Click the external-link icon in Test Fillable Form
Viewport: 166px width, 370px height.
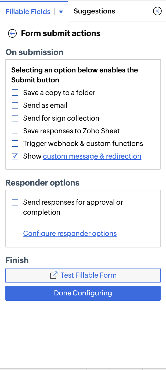click(54, 275)
